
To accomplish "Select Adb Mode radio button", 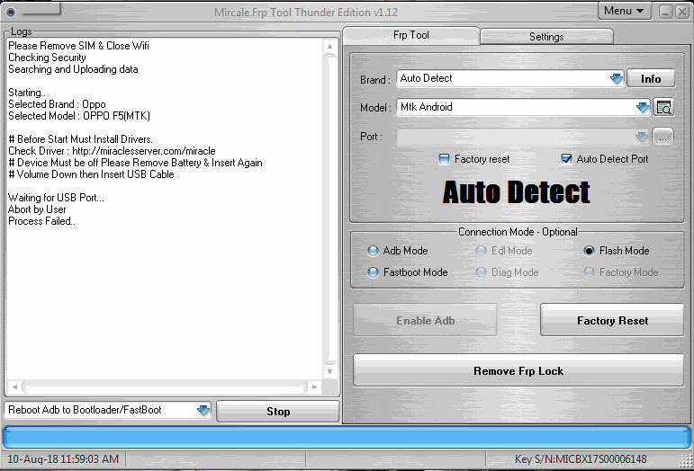I will tap(373, 251).
